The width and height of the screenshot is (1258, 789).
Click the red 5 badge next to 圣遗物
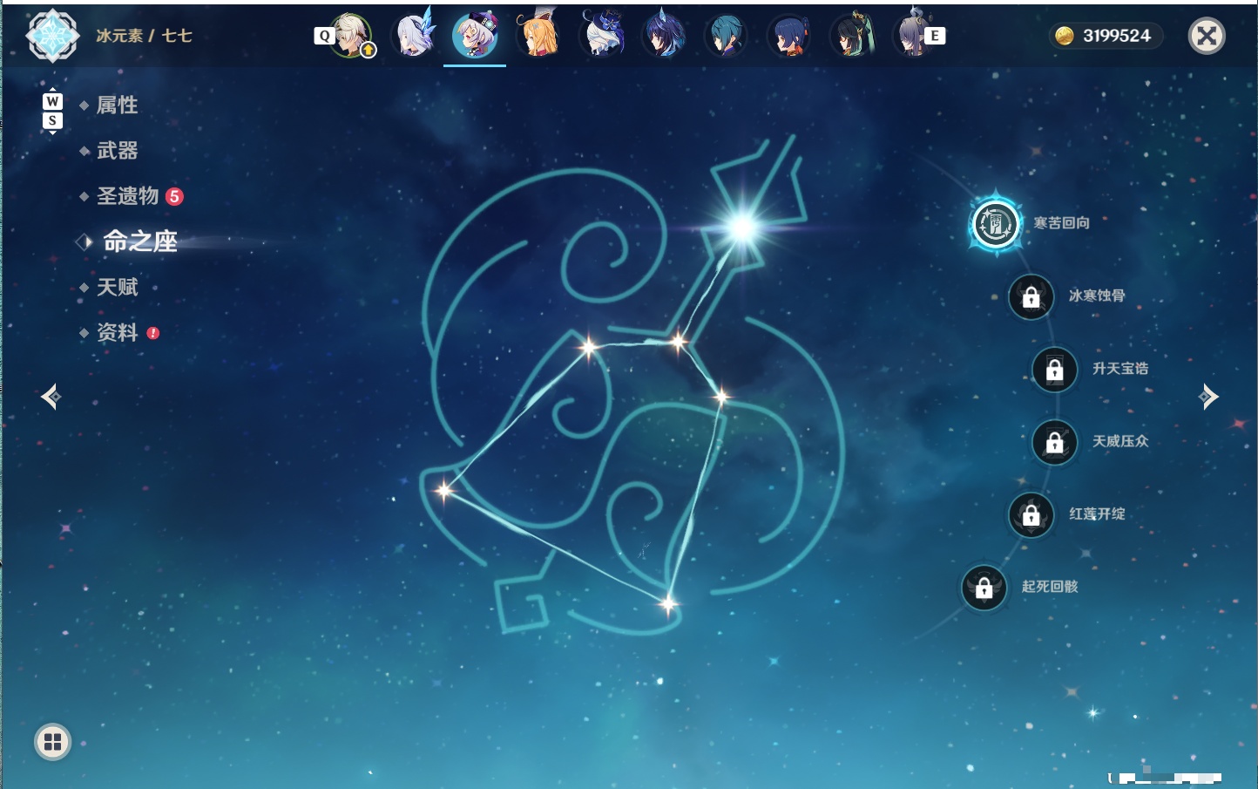pos(174,196)
